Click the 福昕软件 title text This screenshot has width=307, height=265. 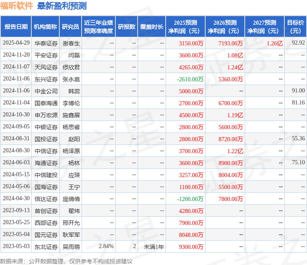coord(16,6)
